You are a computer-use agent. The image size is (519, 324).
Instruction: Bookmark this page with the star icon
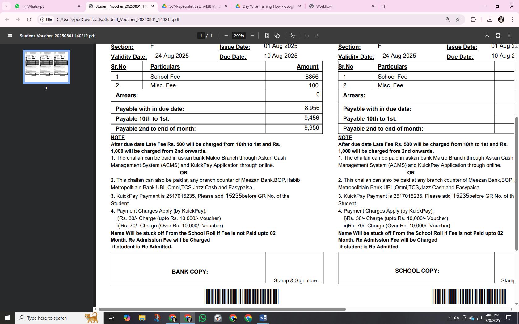[458, 19]
